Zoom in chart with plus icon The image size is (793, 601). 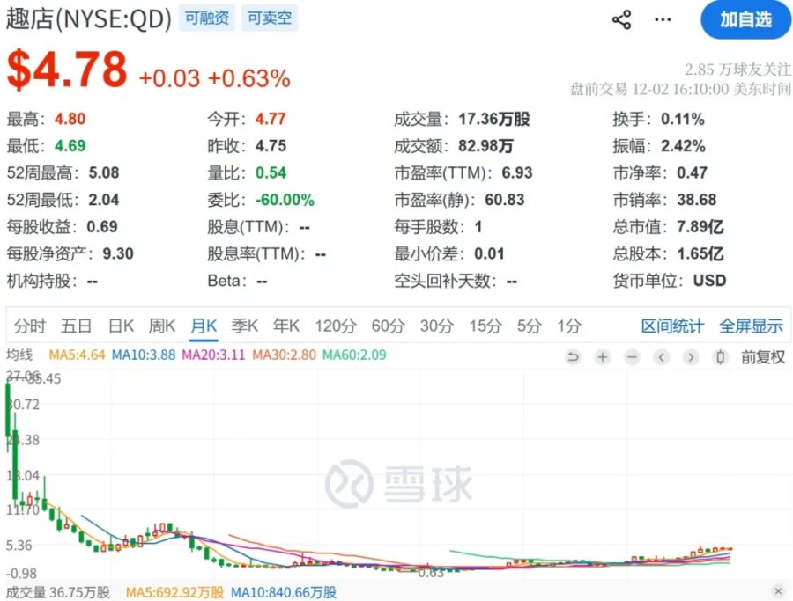click(x=603, y=357)
